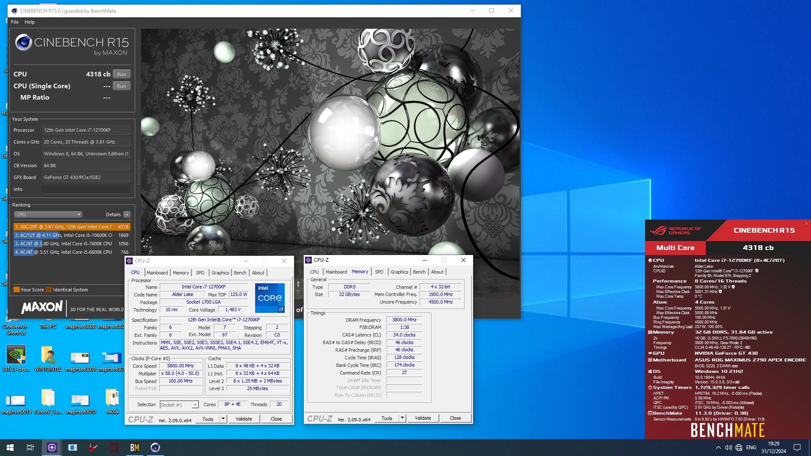
Task: Select the i5-6600K ranking row
Action: [x=72, y=252]
